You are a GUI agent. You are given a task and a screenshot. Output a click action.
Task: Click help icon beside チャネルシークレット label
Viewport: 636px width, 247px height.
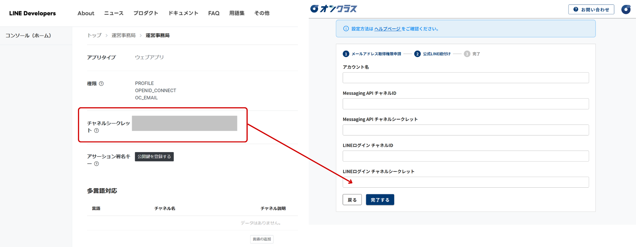[x=96, y=131]
